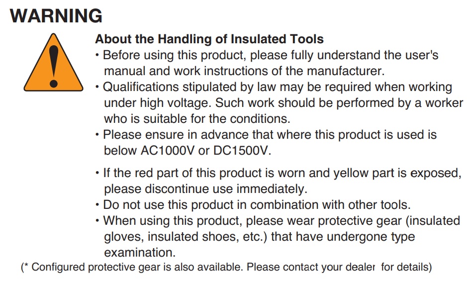Image resolution: width=470 pixels, height=281 pixels.
Task: Click the 'under high voltage' line
Action: click(282, 103)
